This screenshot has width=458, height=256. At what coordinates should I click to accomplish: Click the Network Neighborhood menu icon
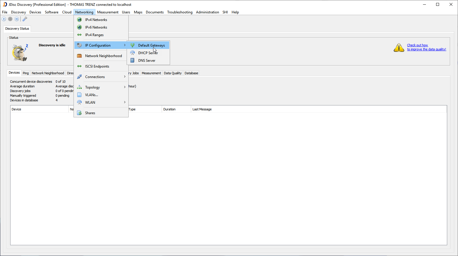pyautogui.click(x=79, y=56)
